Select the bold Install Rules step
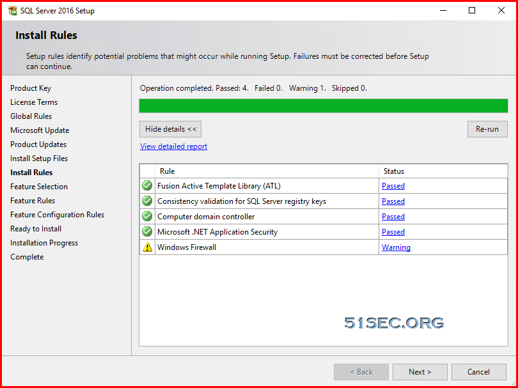Viewport: 518px width, 388px height. tap(31, 173)
